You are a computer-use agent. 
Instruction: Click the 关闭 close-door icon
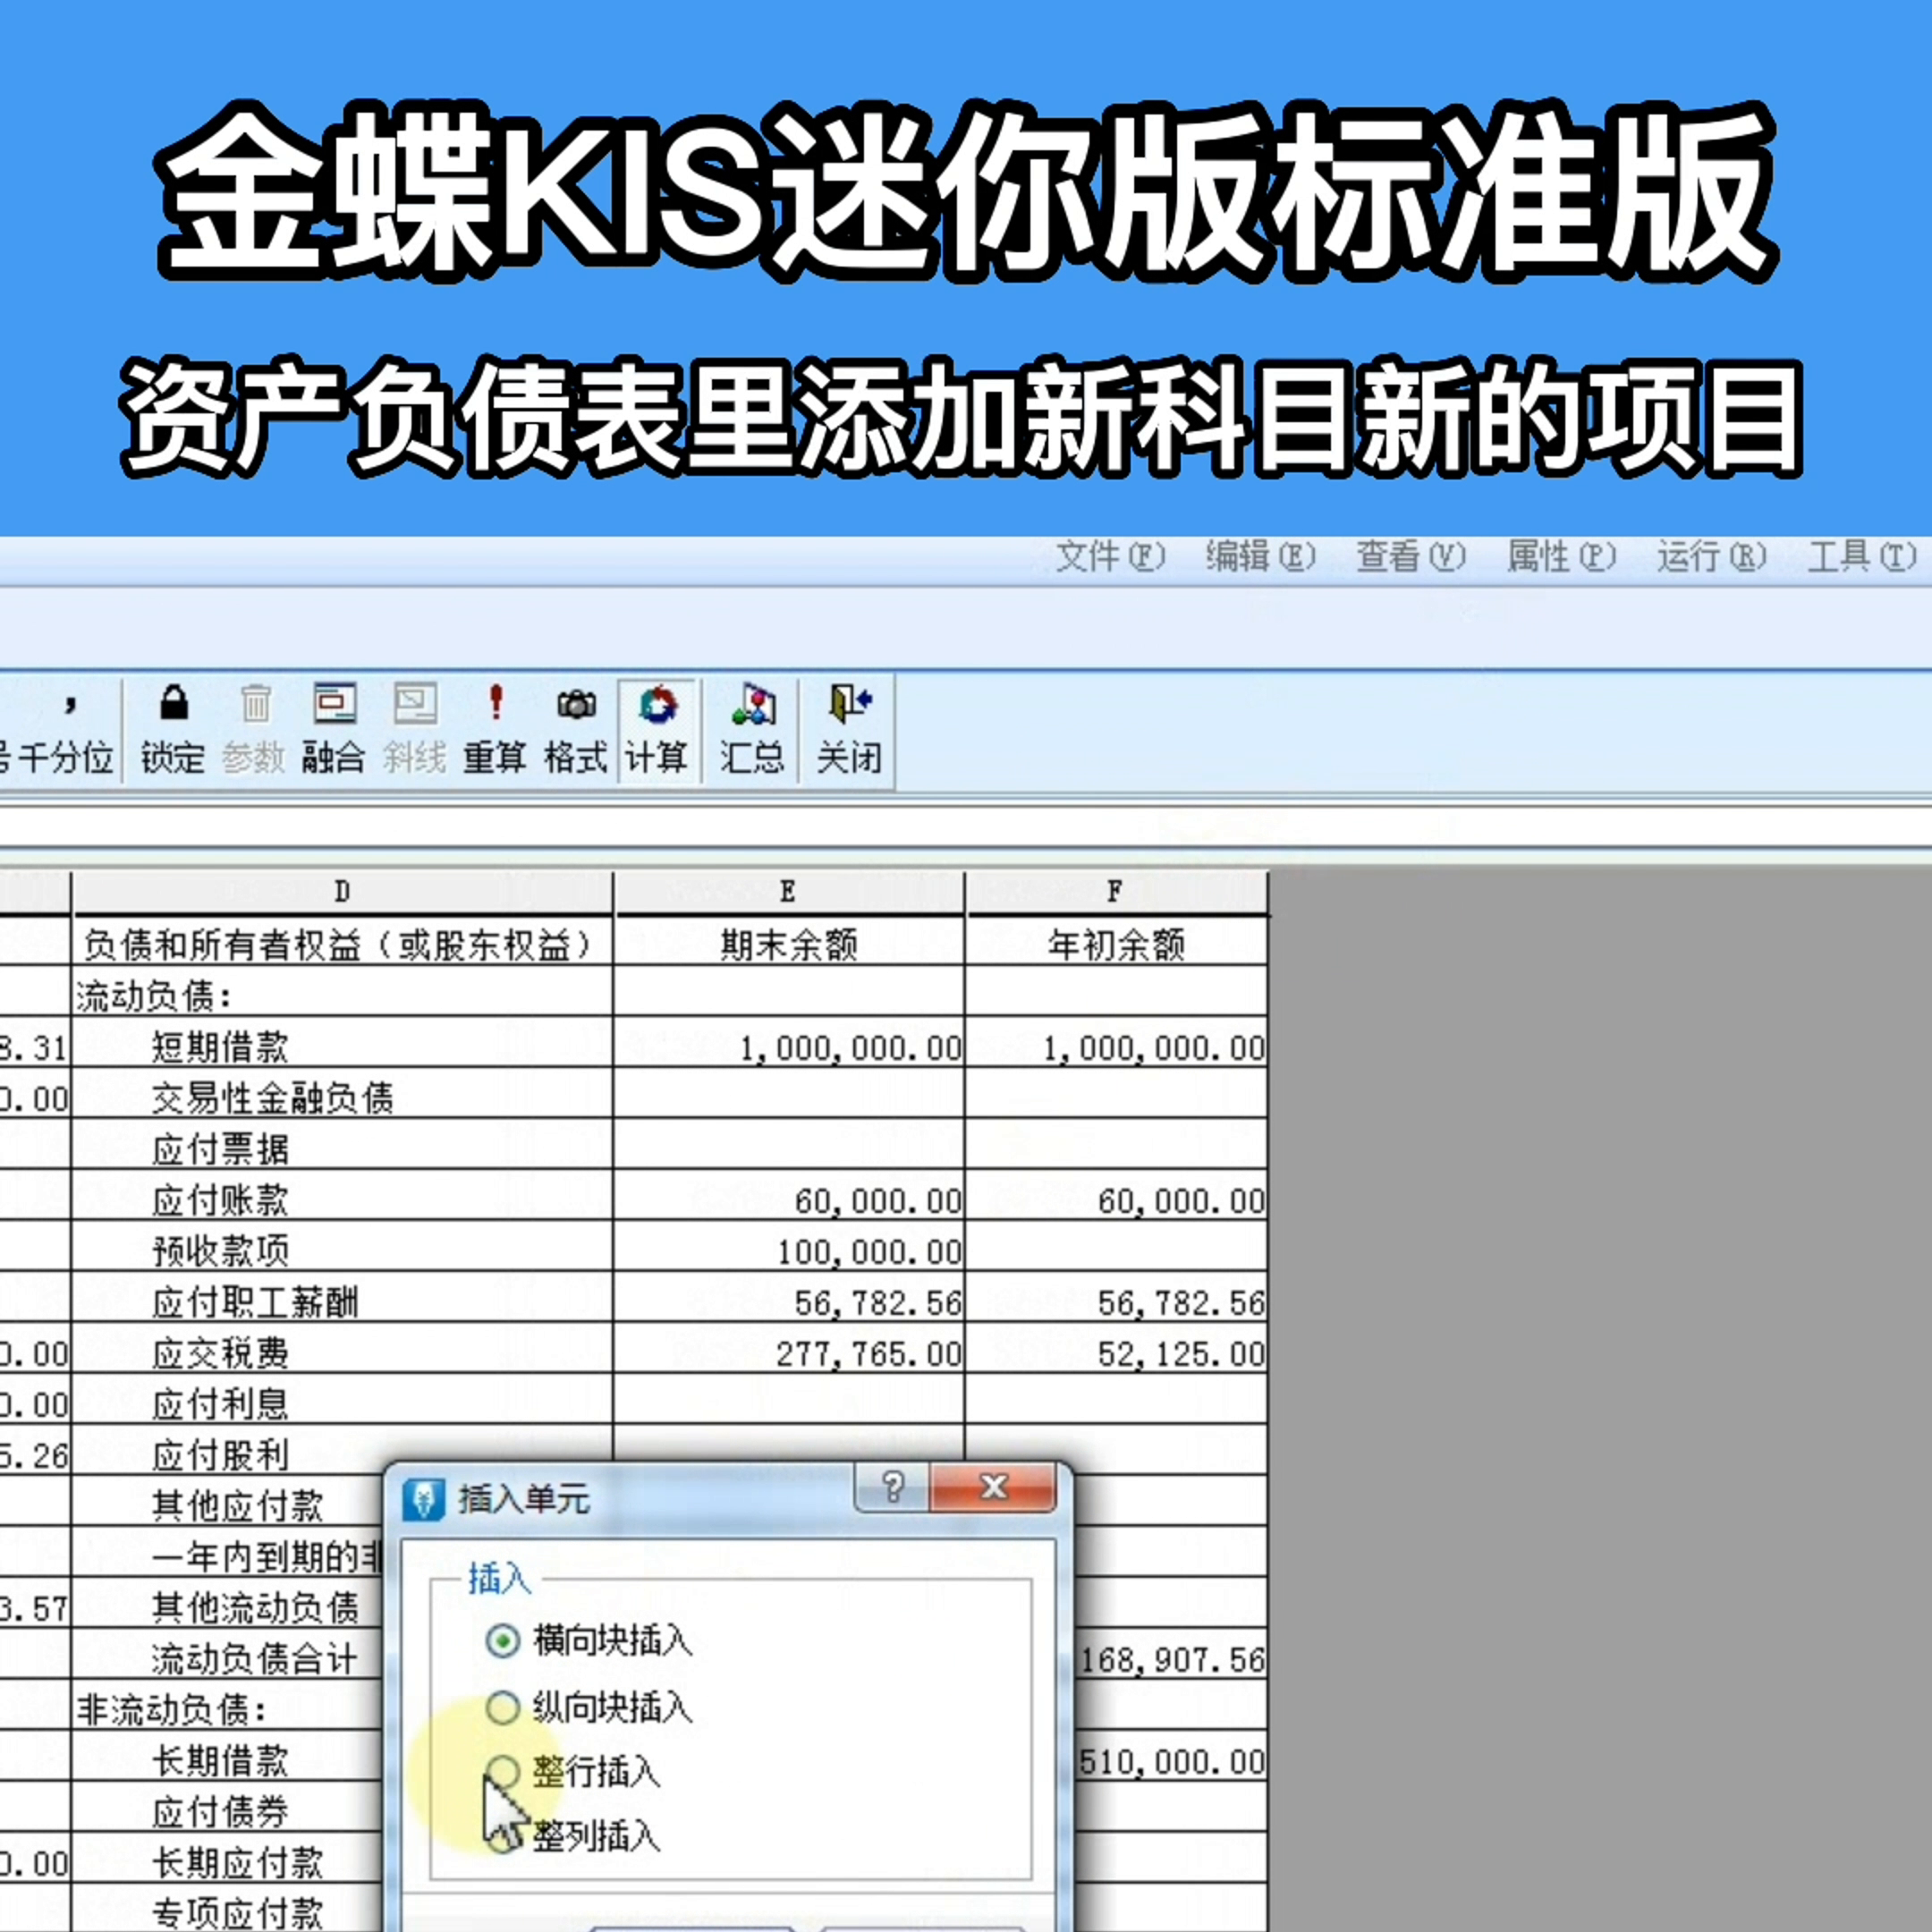pyautogui.click(x=850, y=704)
